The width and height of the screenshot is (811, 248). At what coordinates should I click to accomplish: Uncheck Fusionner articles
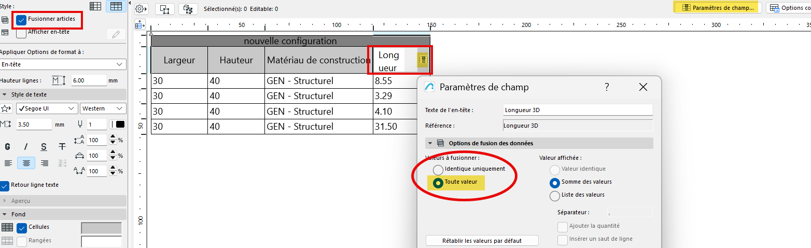21,20
